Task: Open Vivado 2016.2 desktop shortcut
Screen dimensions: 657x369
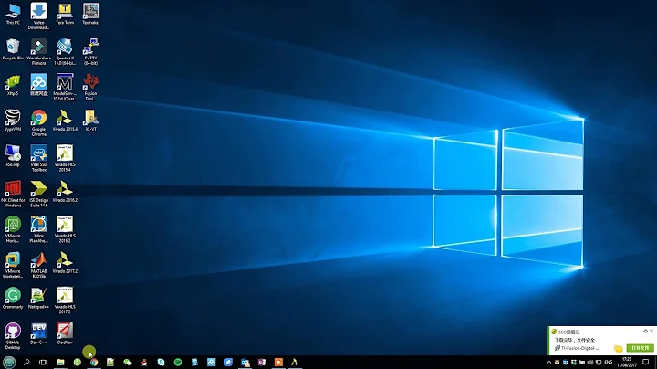Action: [x=65, y=192]
